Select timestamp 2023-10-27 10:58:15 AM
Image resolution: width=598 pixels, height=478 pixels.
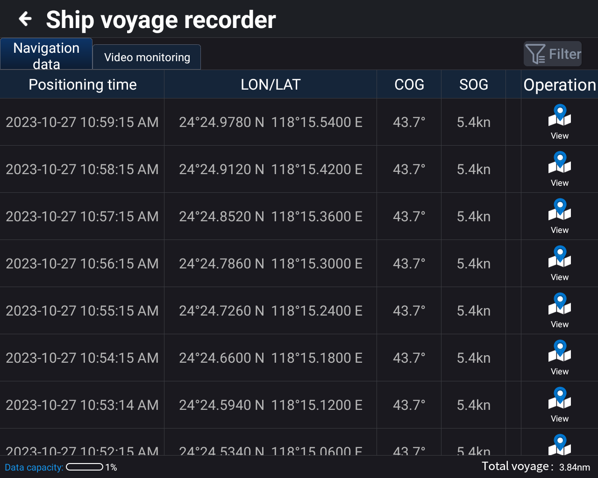[x=82, y=169]
